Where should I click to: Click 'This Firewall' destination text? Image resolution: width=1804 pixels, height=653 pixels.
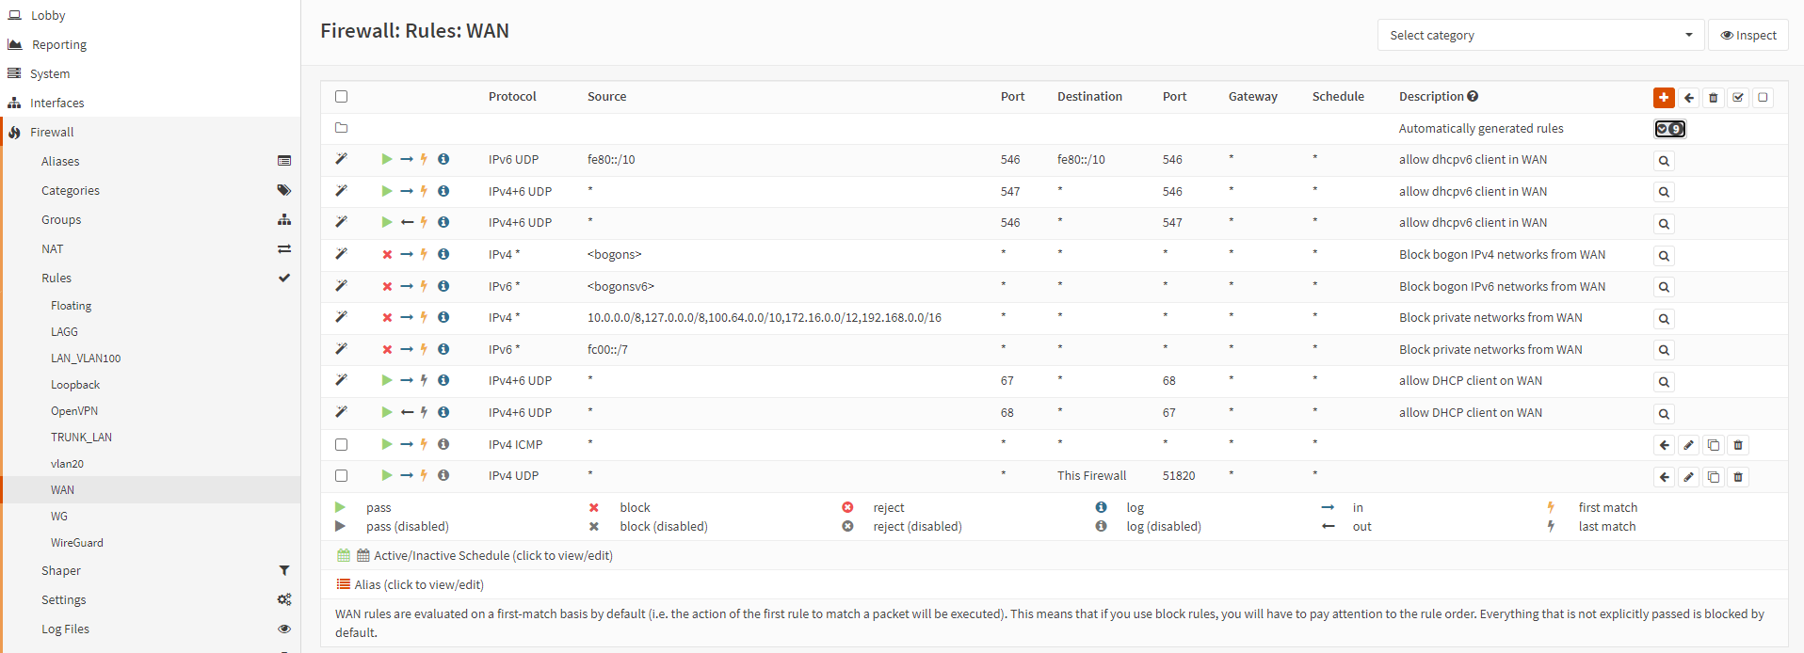pyautogui.click(x=1091, y=475)
